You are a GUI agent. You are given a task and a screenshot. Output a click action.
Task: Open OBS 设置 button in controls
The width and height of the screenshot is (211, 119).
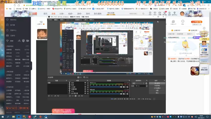tap(157, 90)
